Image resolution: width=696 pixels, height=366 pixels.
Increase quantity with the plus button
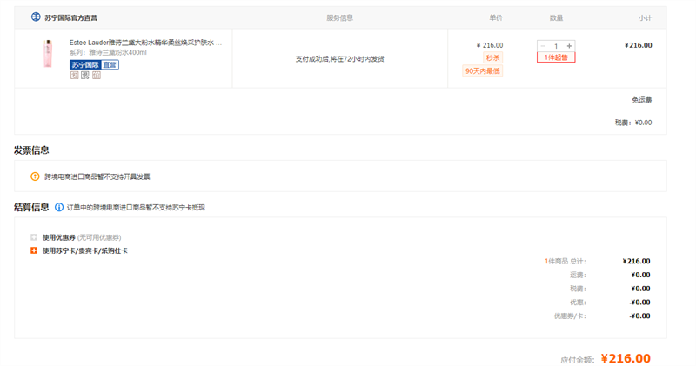point(569,46)
